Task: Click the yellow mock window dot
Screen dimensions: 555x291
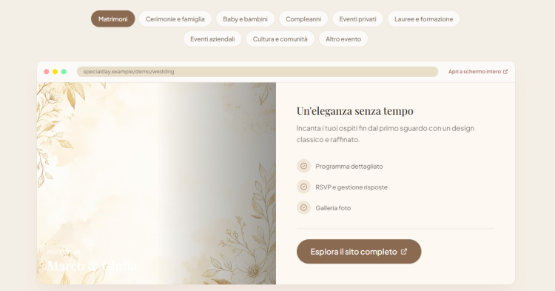Action: point(55,72)
